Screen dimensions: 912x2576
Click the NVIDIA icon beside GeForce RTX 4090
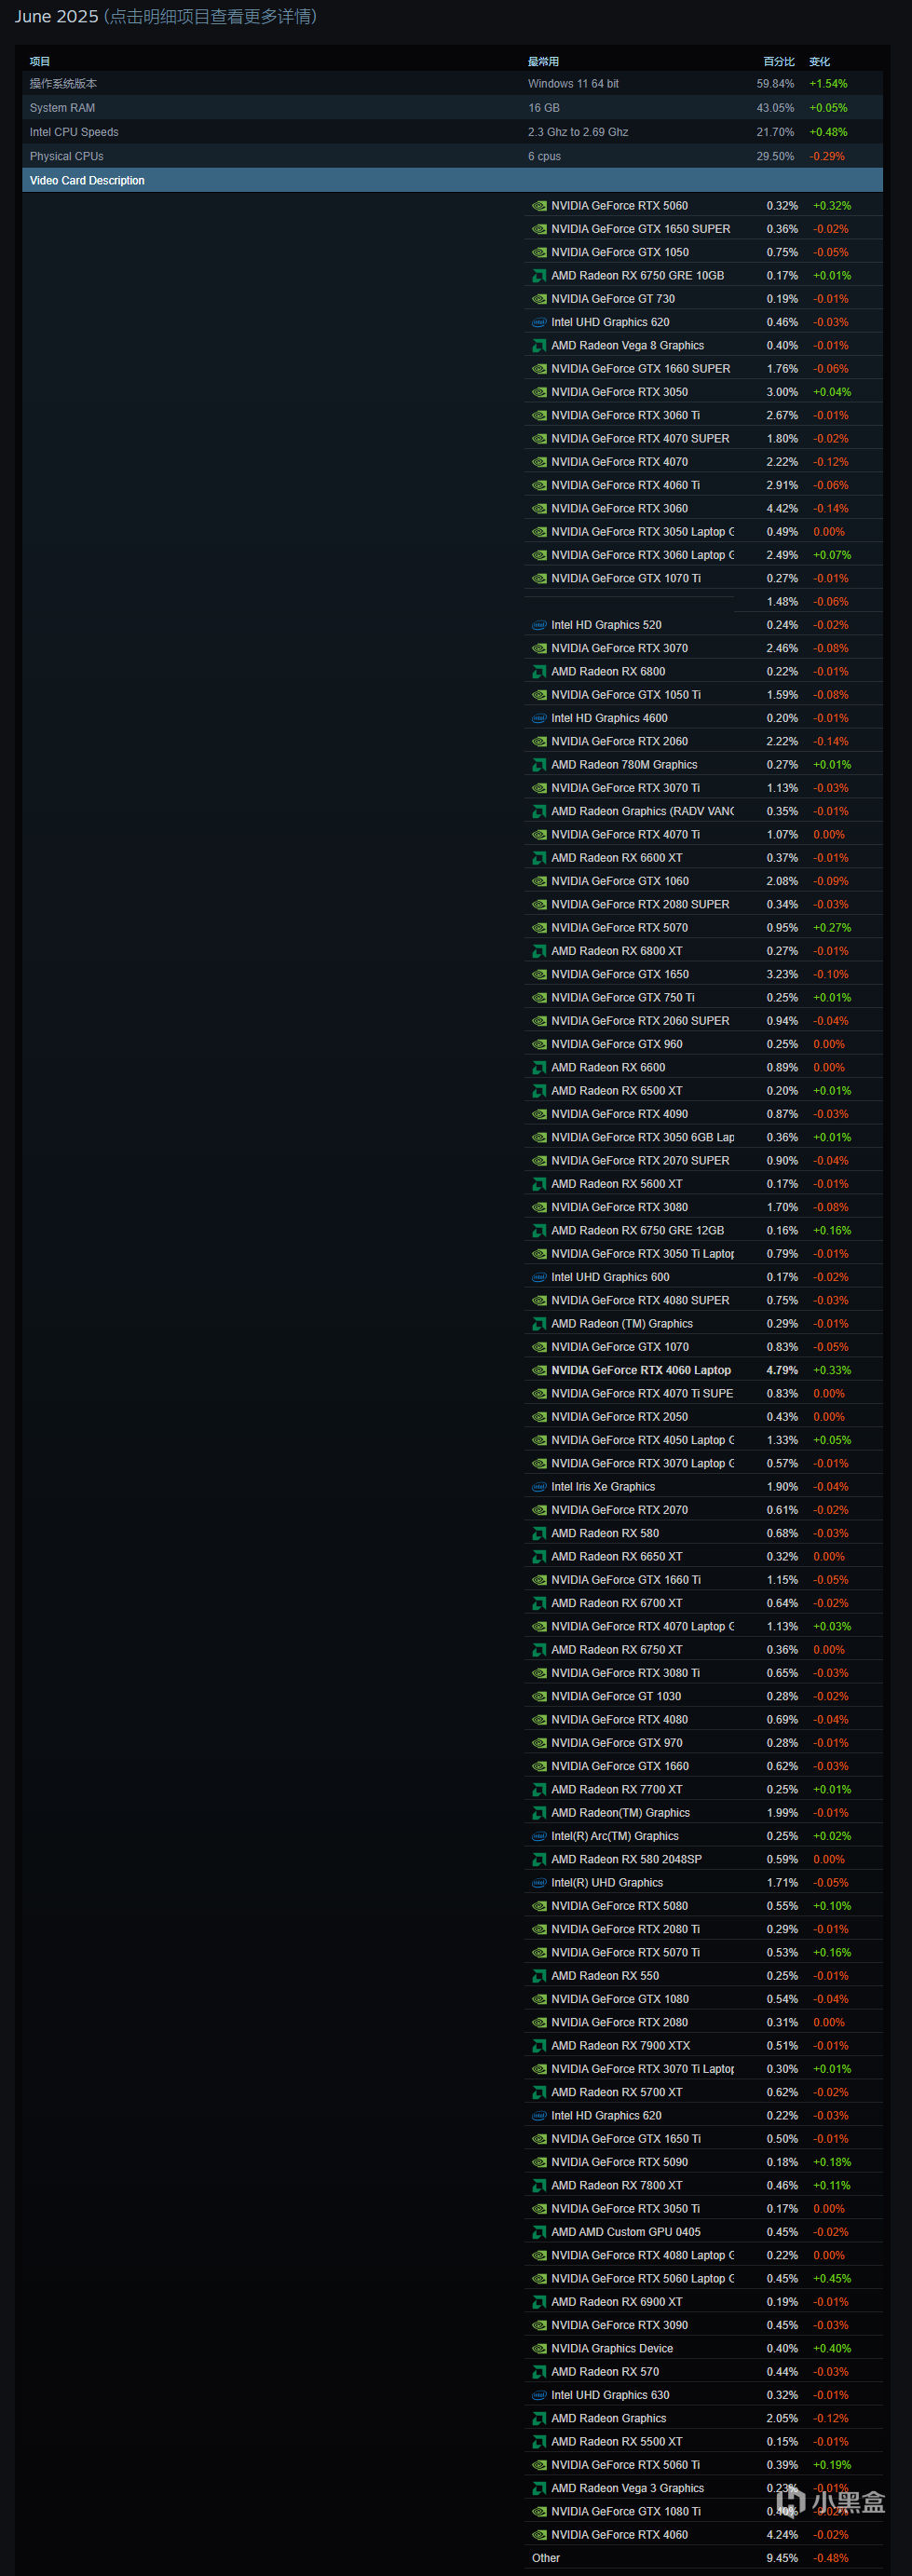(x=539, y=1114)
